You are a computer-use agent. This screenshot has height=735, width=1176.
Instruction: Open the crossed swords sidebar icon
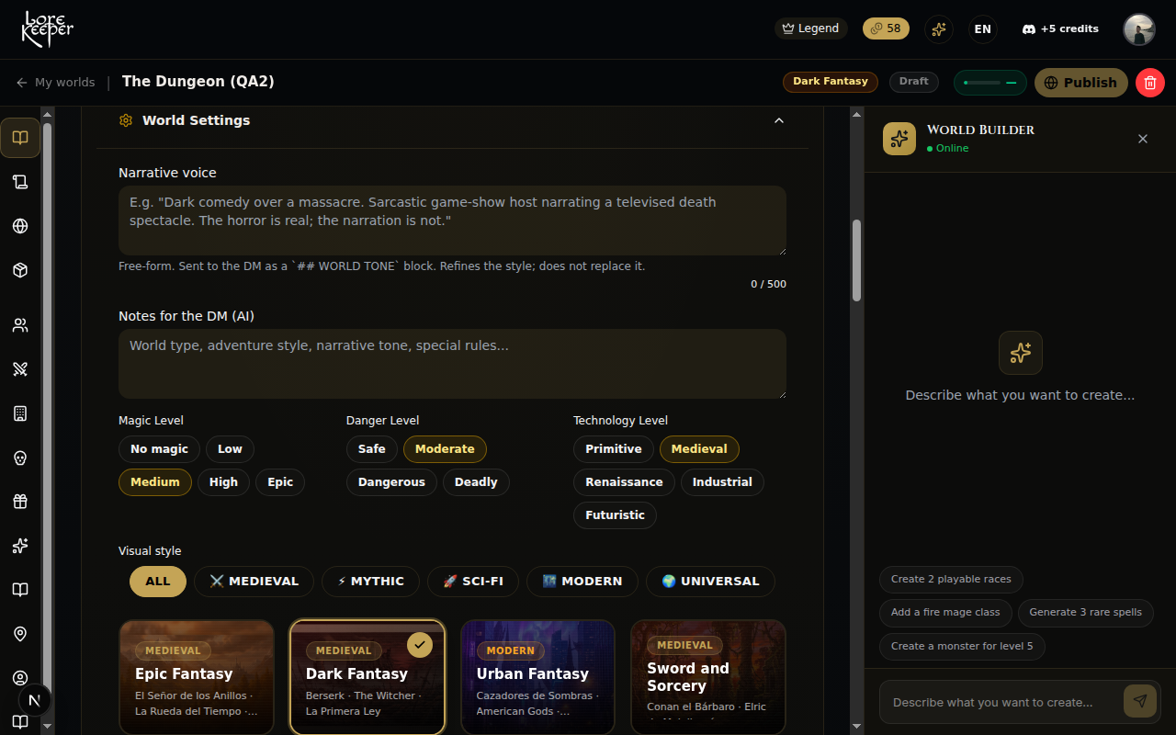(20, 369)
